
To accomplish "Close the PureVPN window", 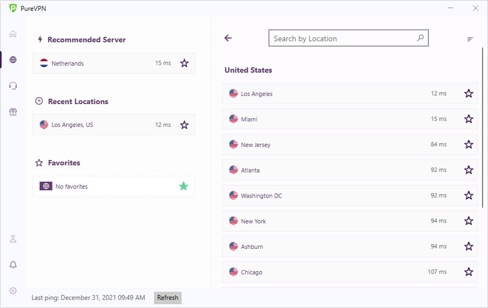I will click(x=476, y=8).
